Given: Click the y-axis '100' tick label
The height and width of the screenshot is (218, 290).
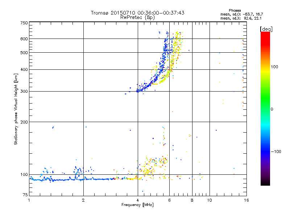Looking at the screenshot, I should [x=24, y=175].
